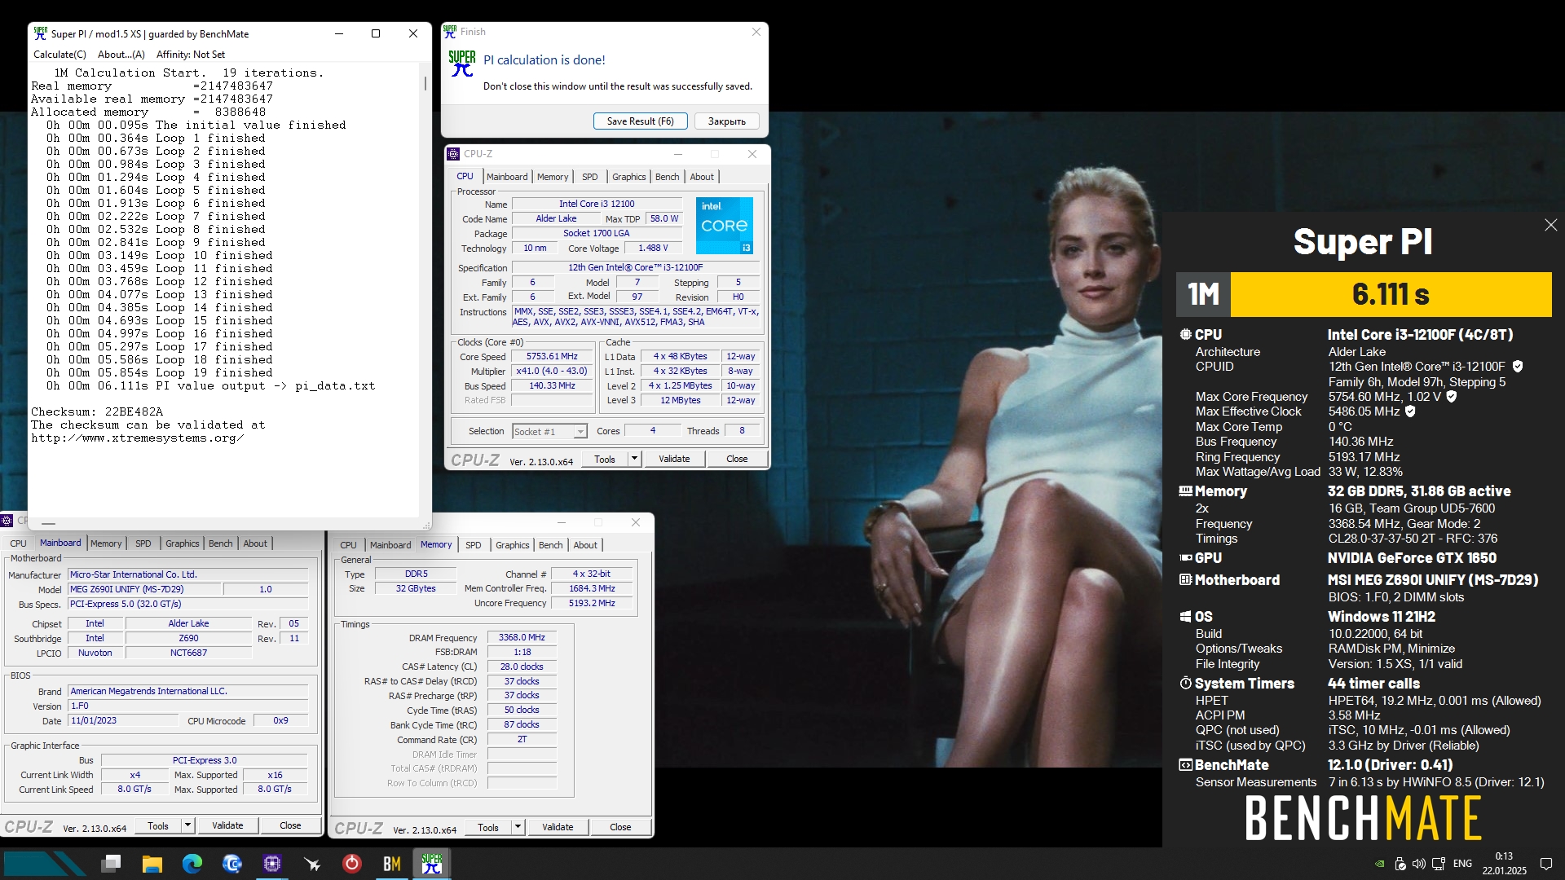The image size is (1565, 880).
Task: Launch Microsoft Edge from the taskbar
Action: coord(192,864)
